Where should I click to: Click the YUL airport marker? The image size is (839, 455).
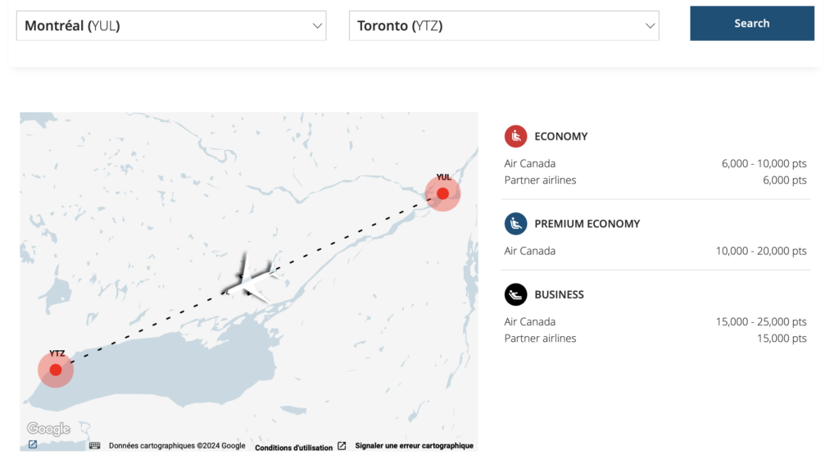tap(442, 193)
